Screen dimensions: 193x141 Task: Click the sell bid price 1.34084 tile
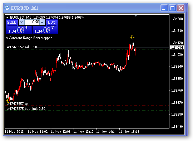(x=19, y=30)
